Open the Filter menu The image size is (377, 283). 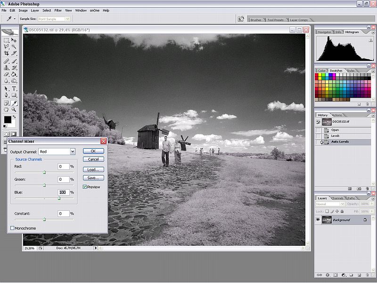point(58,10)
